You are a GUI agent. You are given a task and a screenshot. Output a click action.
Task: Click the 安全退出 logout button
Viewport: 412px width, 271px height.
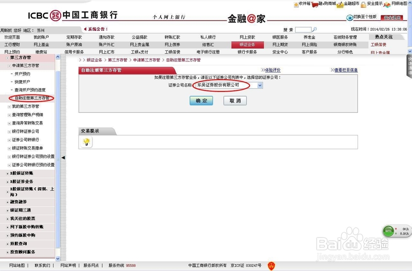[392, 18]
